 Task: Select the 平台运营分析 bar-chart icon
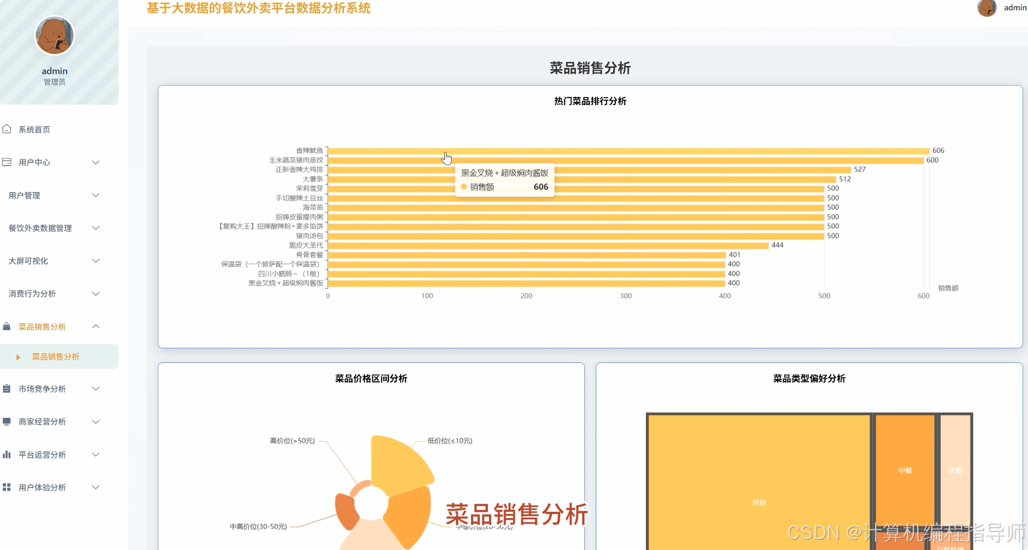pos(6,455)
